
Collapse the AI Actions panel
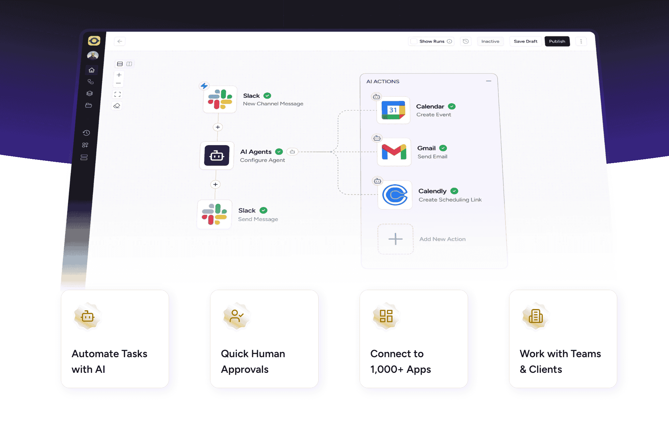pyautogui.click(x=488, y=80)
